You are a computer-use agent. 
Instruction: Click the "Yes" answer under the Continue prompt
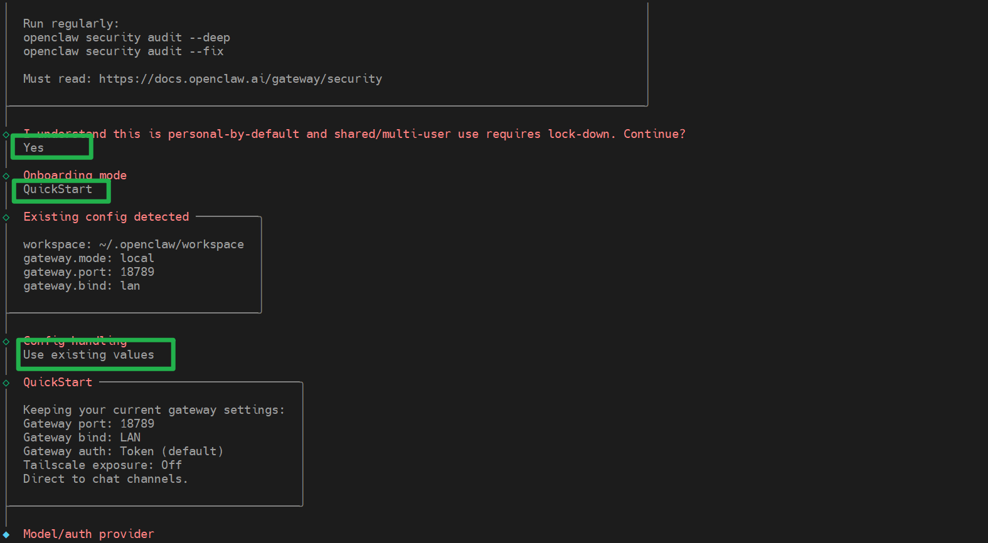click(33, 148)
